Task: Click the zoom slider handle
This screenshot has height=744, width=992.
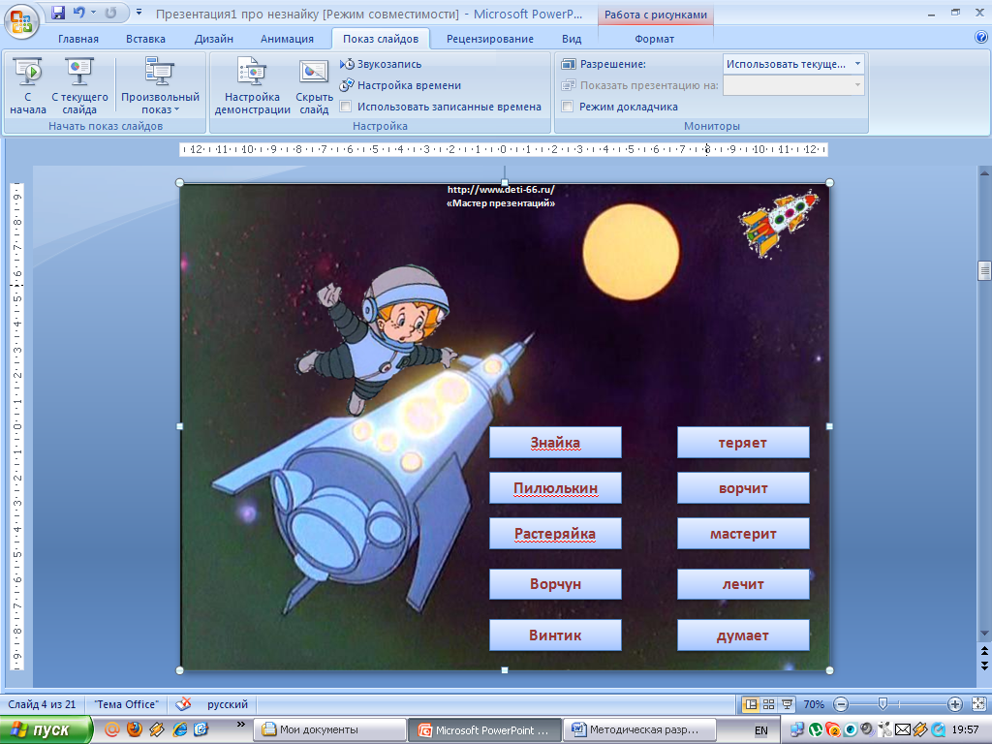Action: pyautogui.click(x=883, y=704)
